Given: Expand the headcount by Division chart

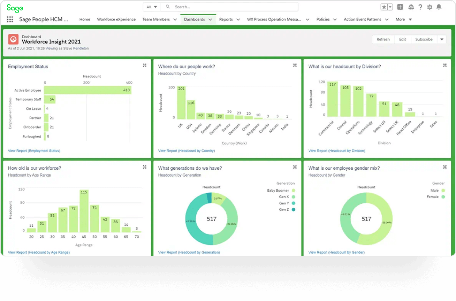Looking at the screenshot, I should click(x=445, y=65).
